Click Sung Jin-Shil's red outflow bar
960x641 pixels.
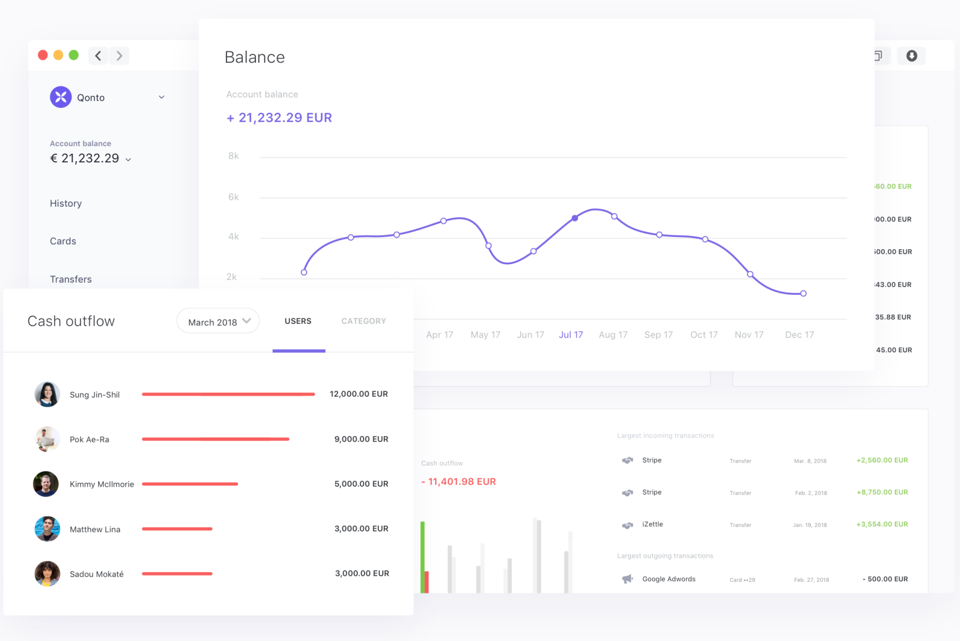click(x=228, y=394)
